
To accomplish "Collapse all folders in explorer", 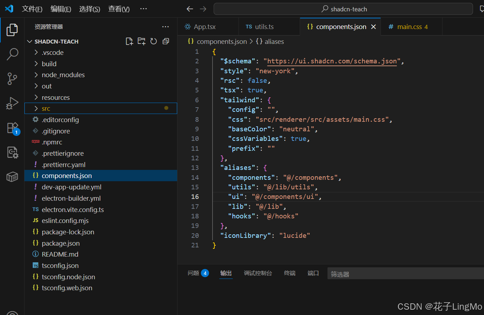I will pos(165,41).
